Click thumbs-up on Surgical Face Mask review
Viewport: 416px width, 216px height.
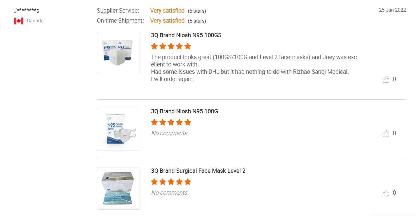pyautogui.click(x=386, y=193)
